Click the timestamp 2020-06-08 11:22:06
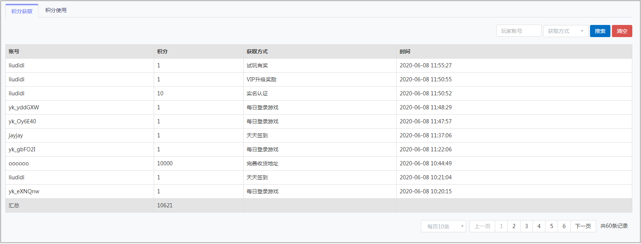The image size is (641, 244). tap(426, 149)
